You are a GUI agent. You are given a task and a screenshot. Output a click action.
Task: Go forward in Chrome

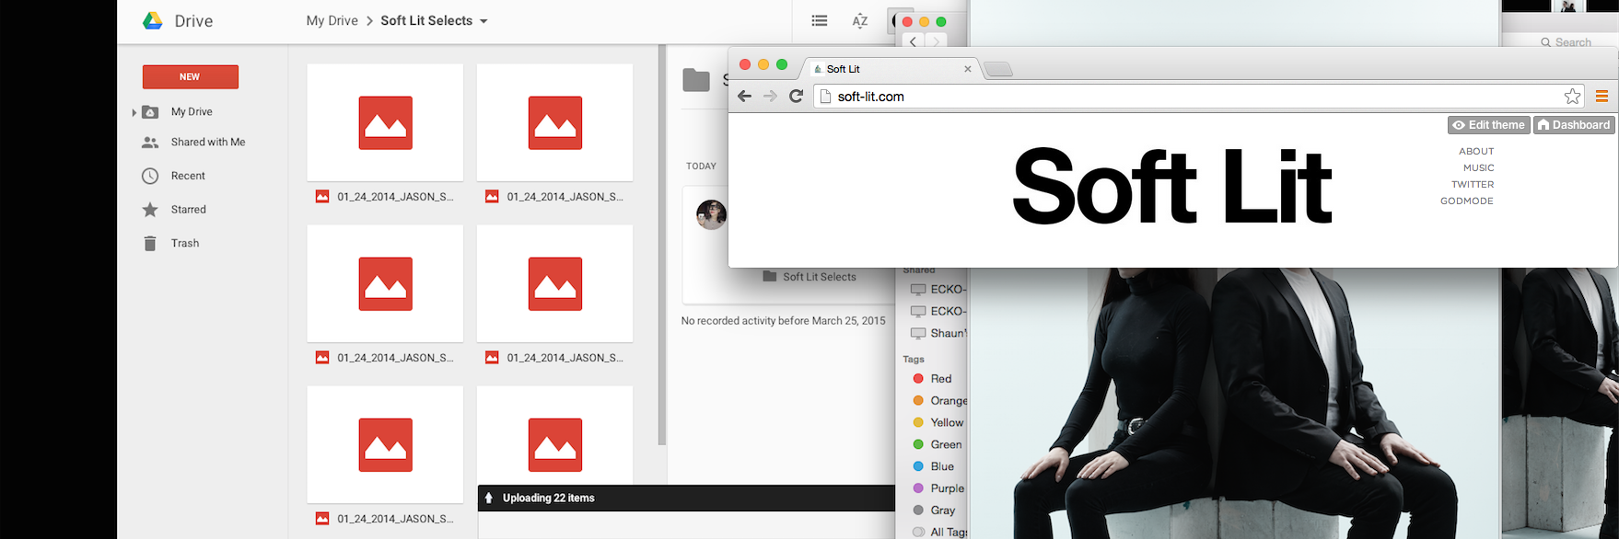tap(771, 96)
